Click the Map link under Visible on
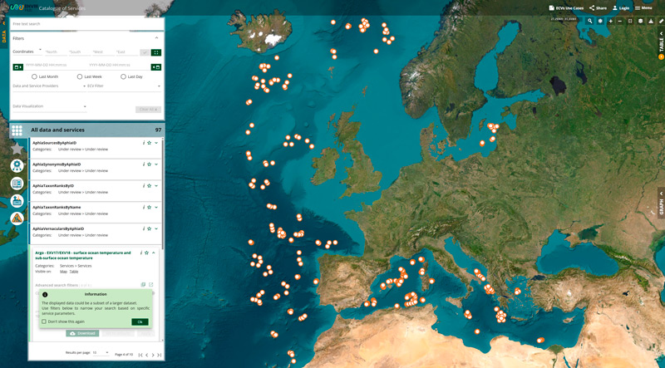The height and width of the screenshot is (368, 665). pyautogui.click(x=63, y=272)
